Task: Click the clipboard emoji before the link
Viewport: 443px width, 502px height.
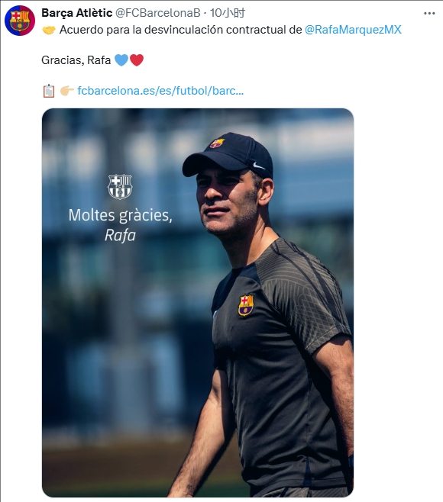Action: click(49, 91)
